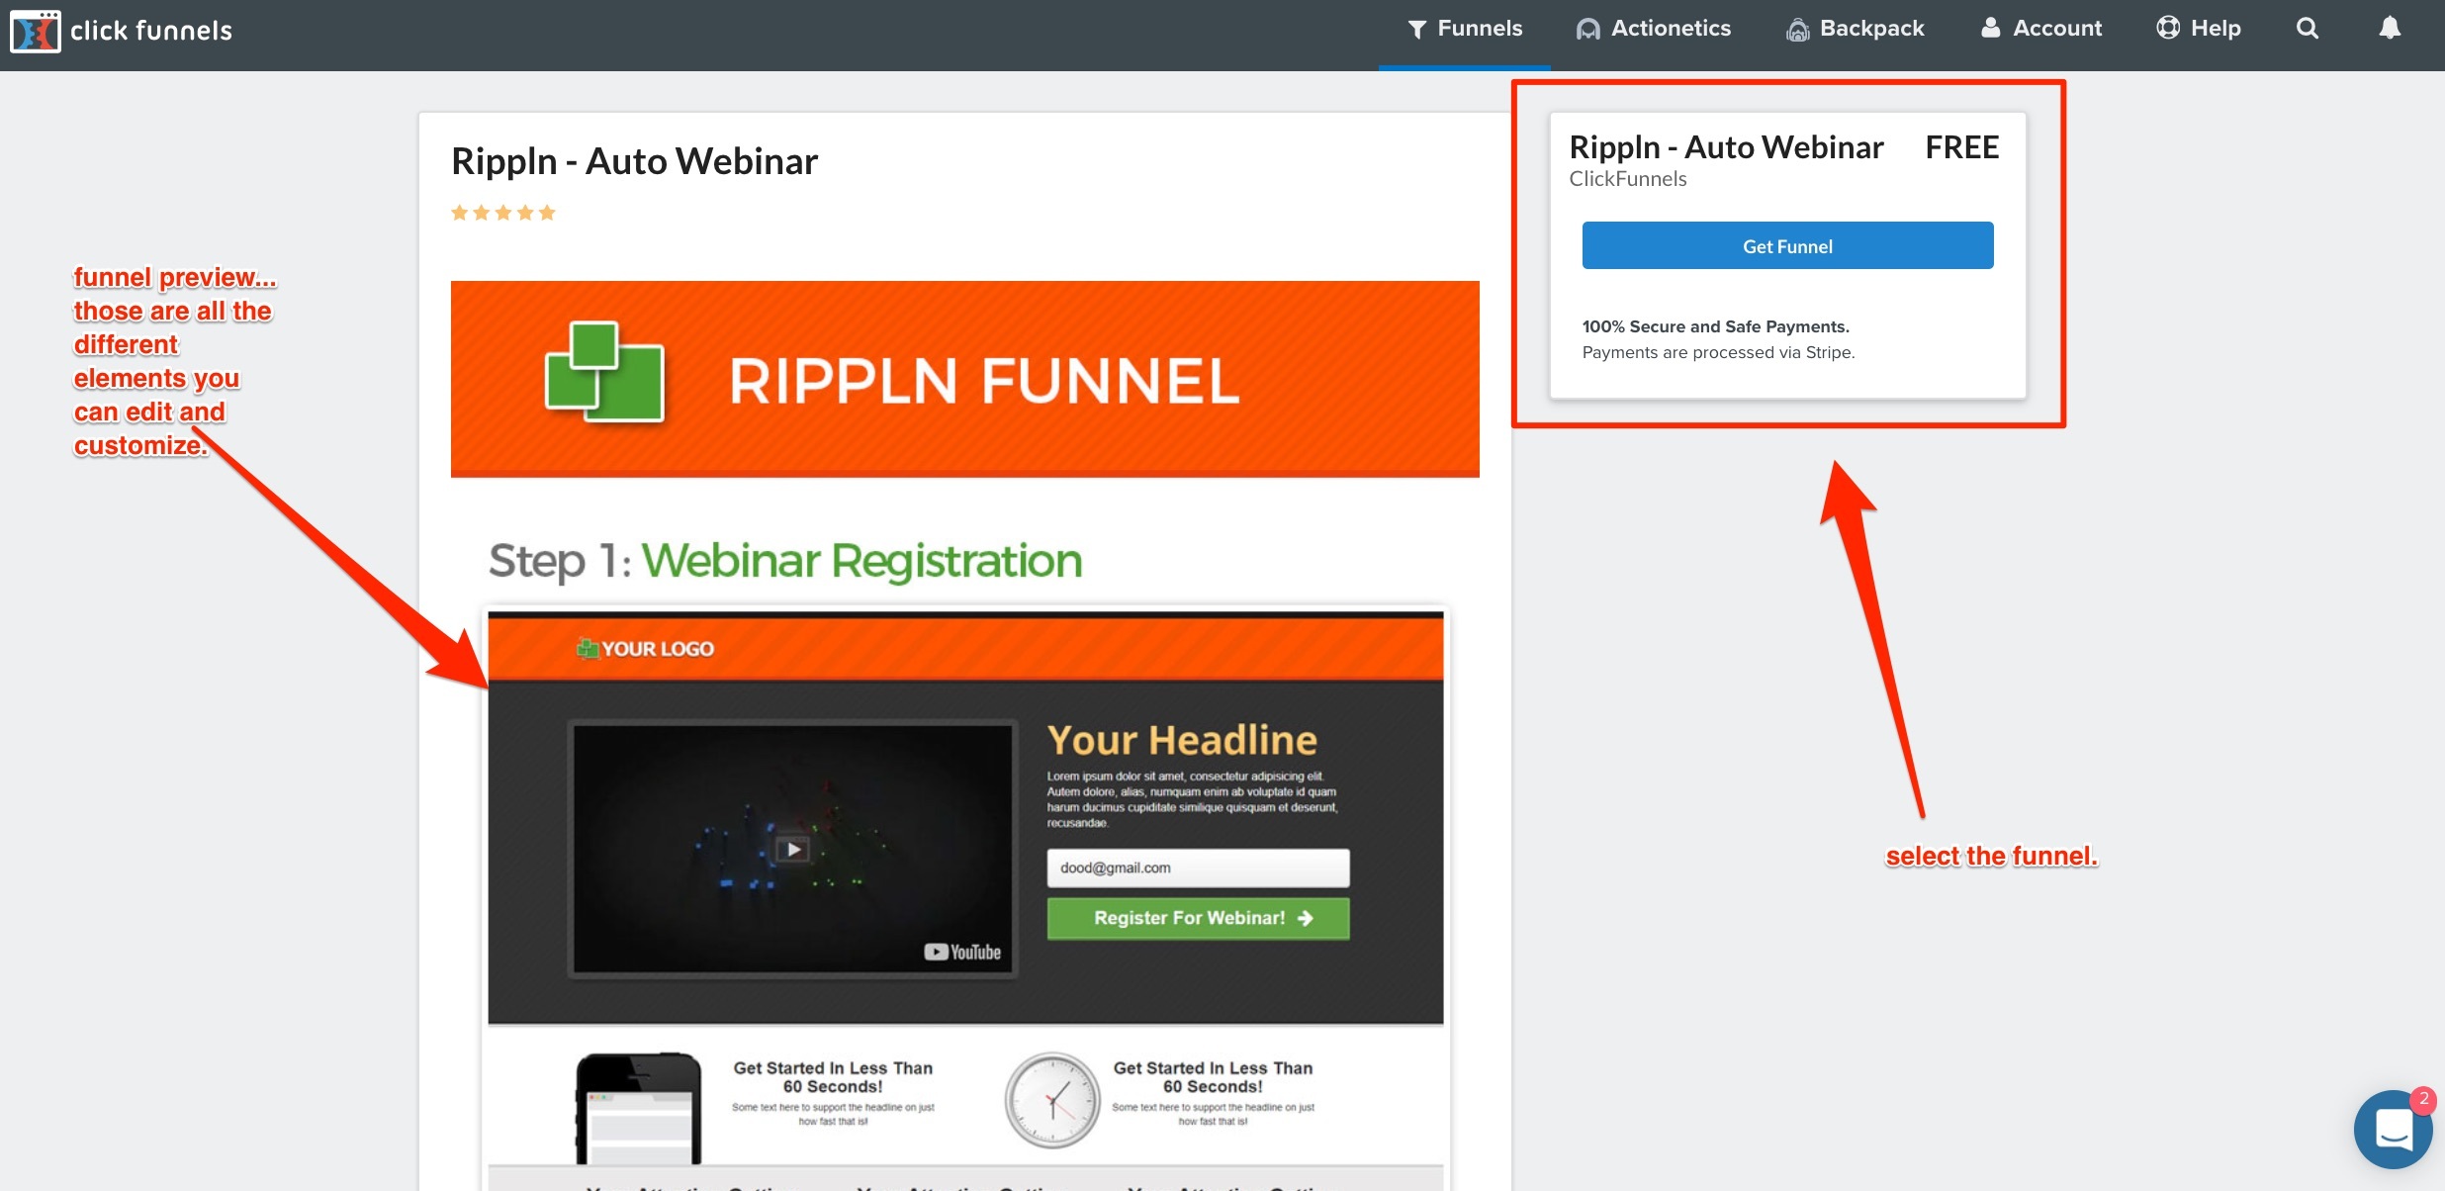Screen dimensions: 2445x1191
Task: Click the 'Rippln - Auto Webinar' page title
Action: pos(635,161)
